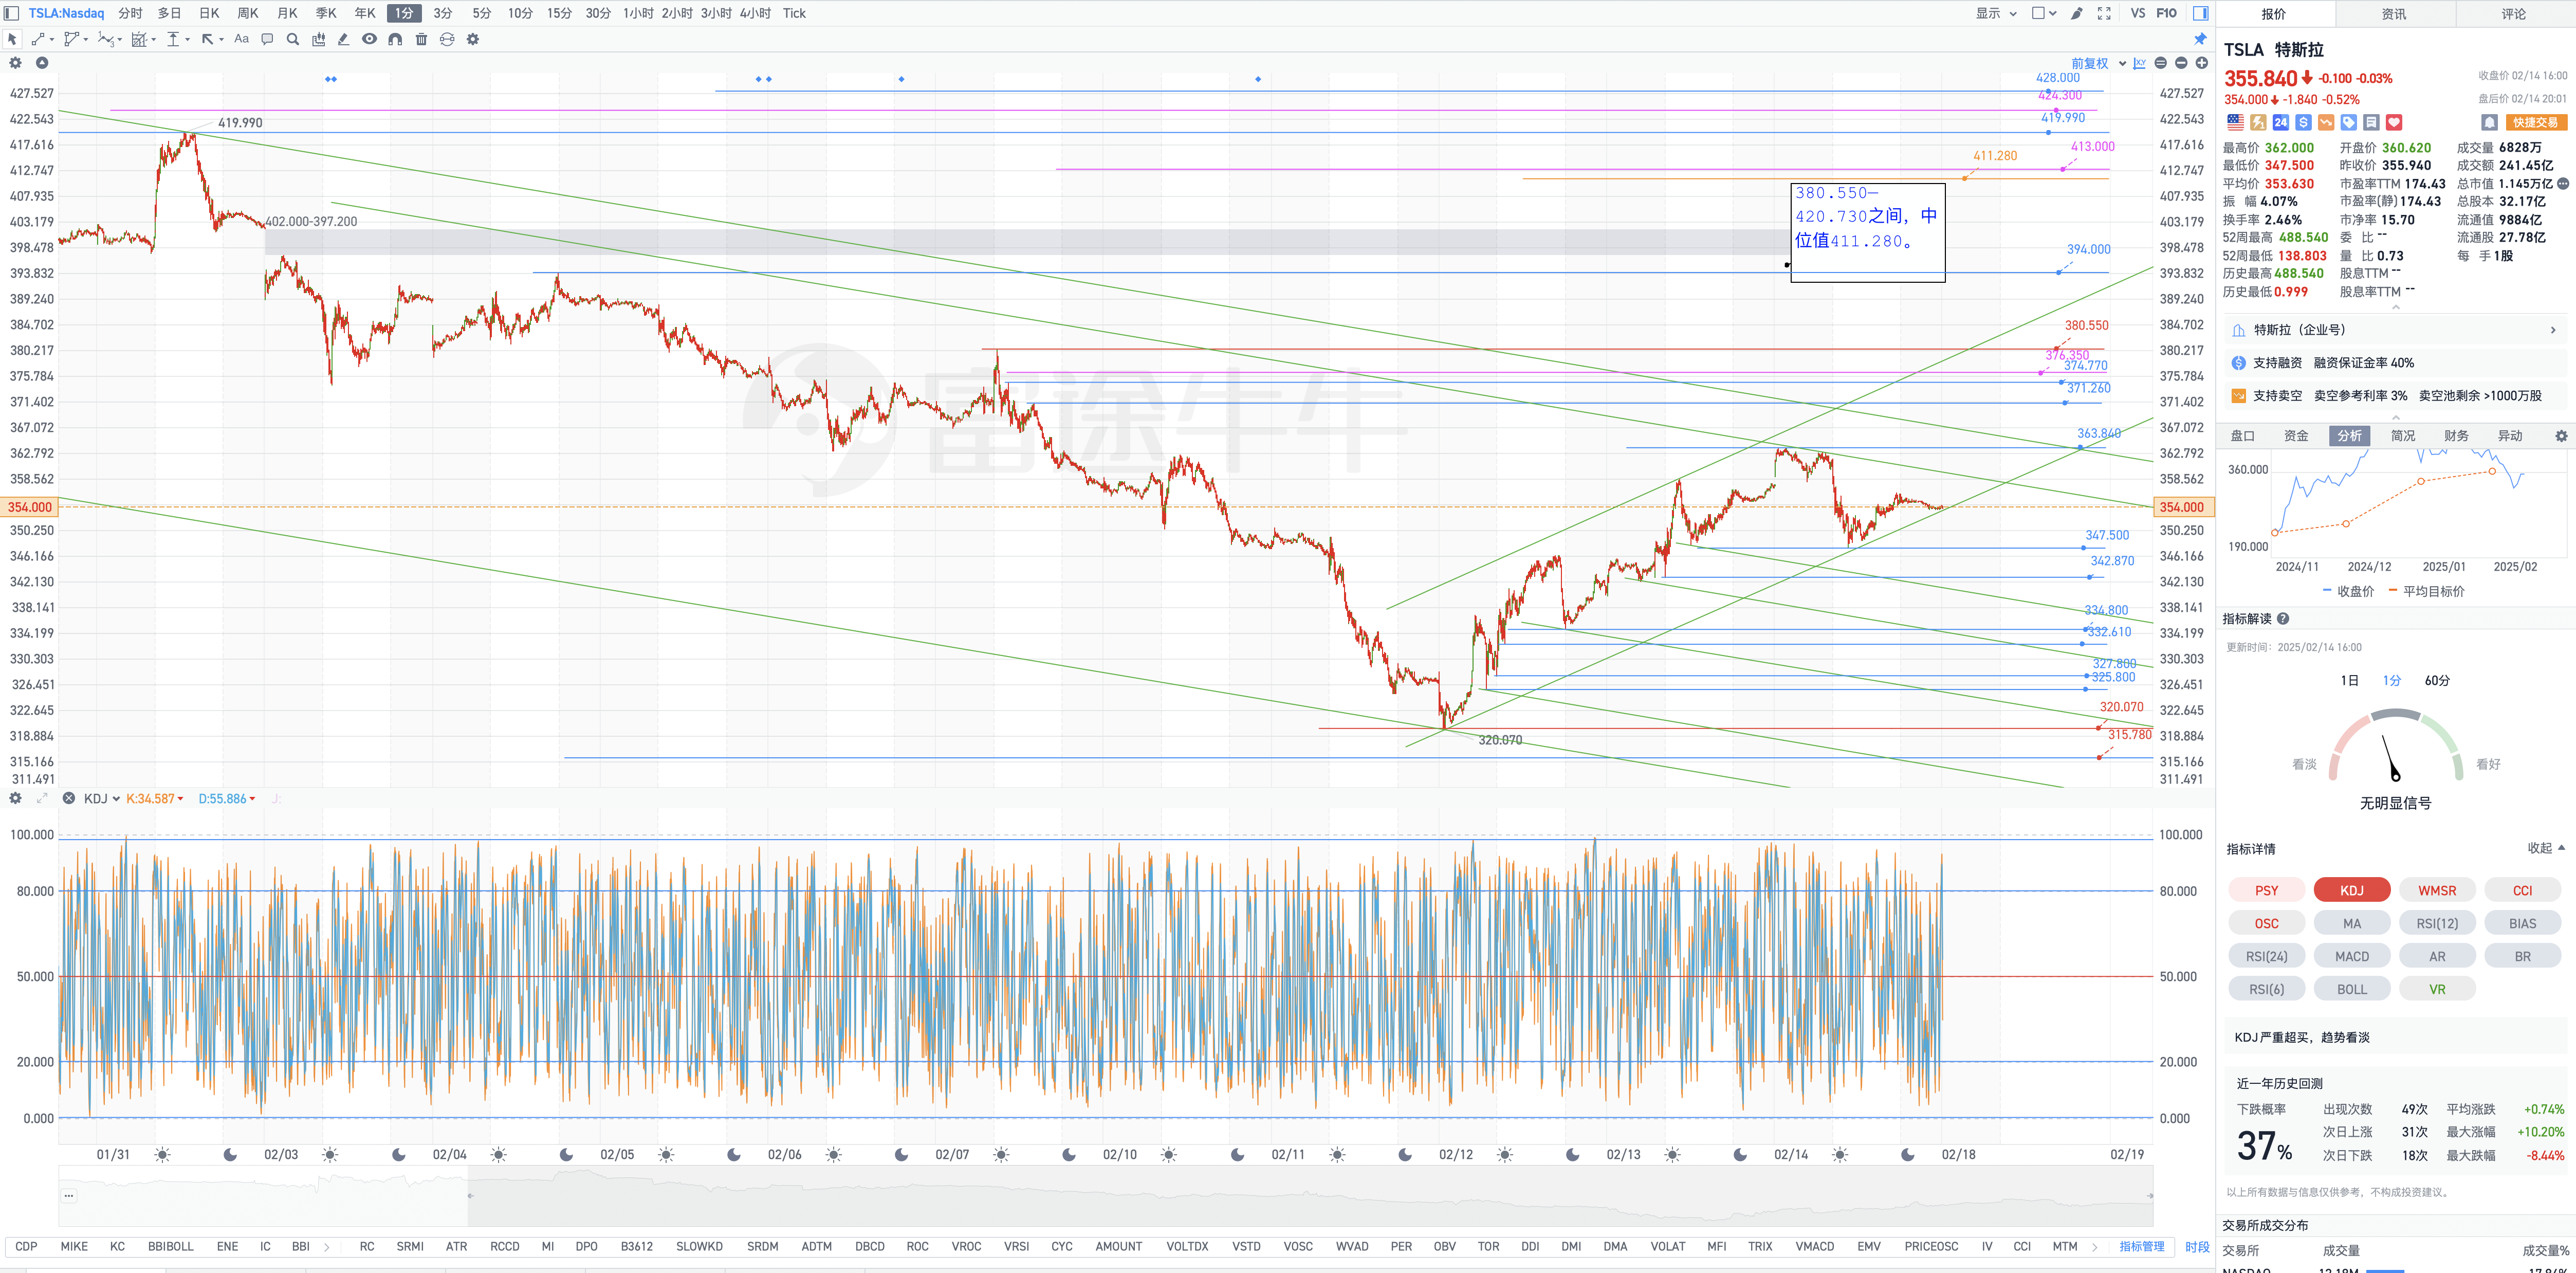
Task: Select the highlighter pen tool
Action: coord(343,39)
